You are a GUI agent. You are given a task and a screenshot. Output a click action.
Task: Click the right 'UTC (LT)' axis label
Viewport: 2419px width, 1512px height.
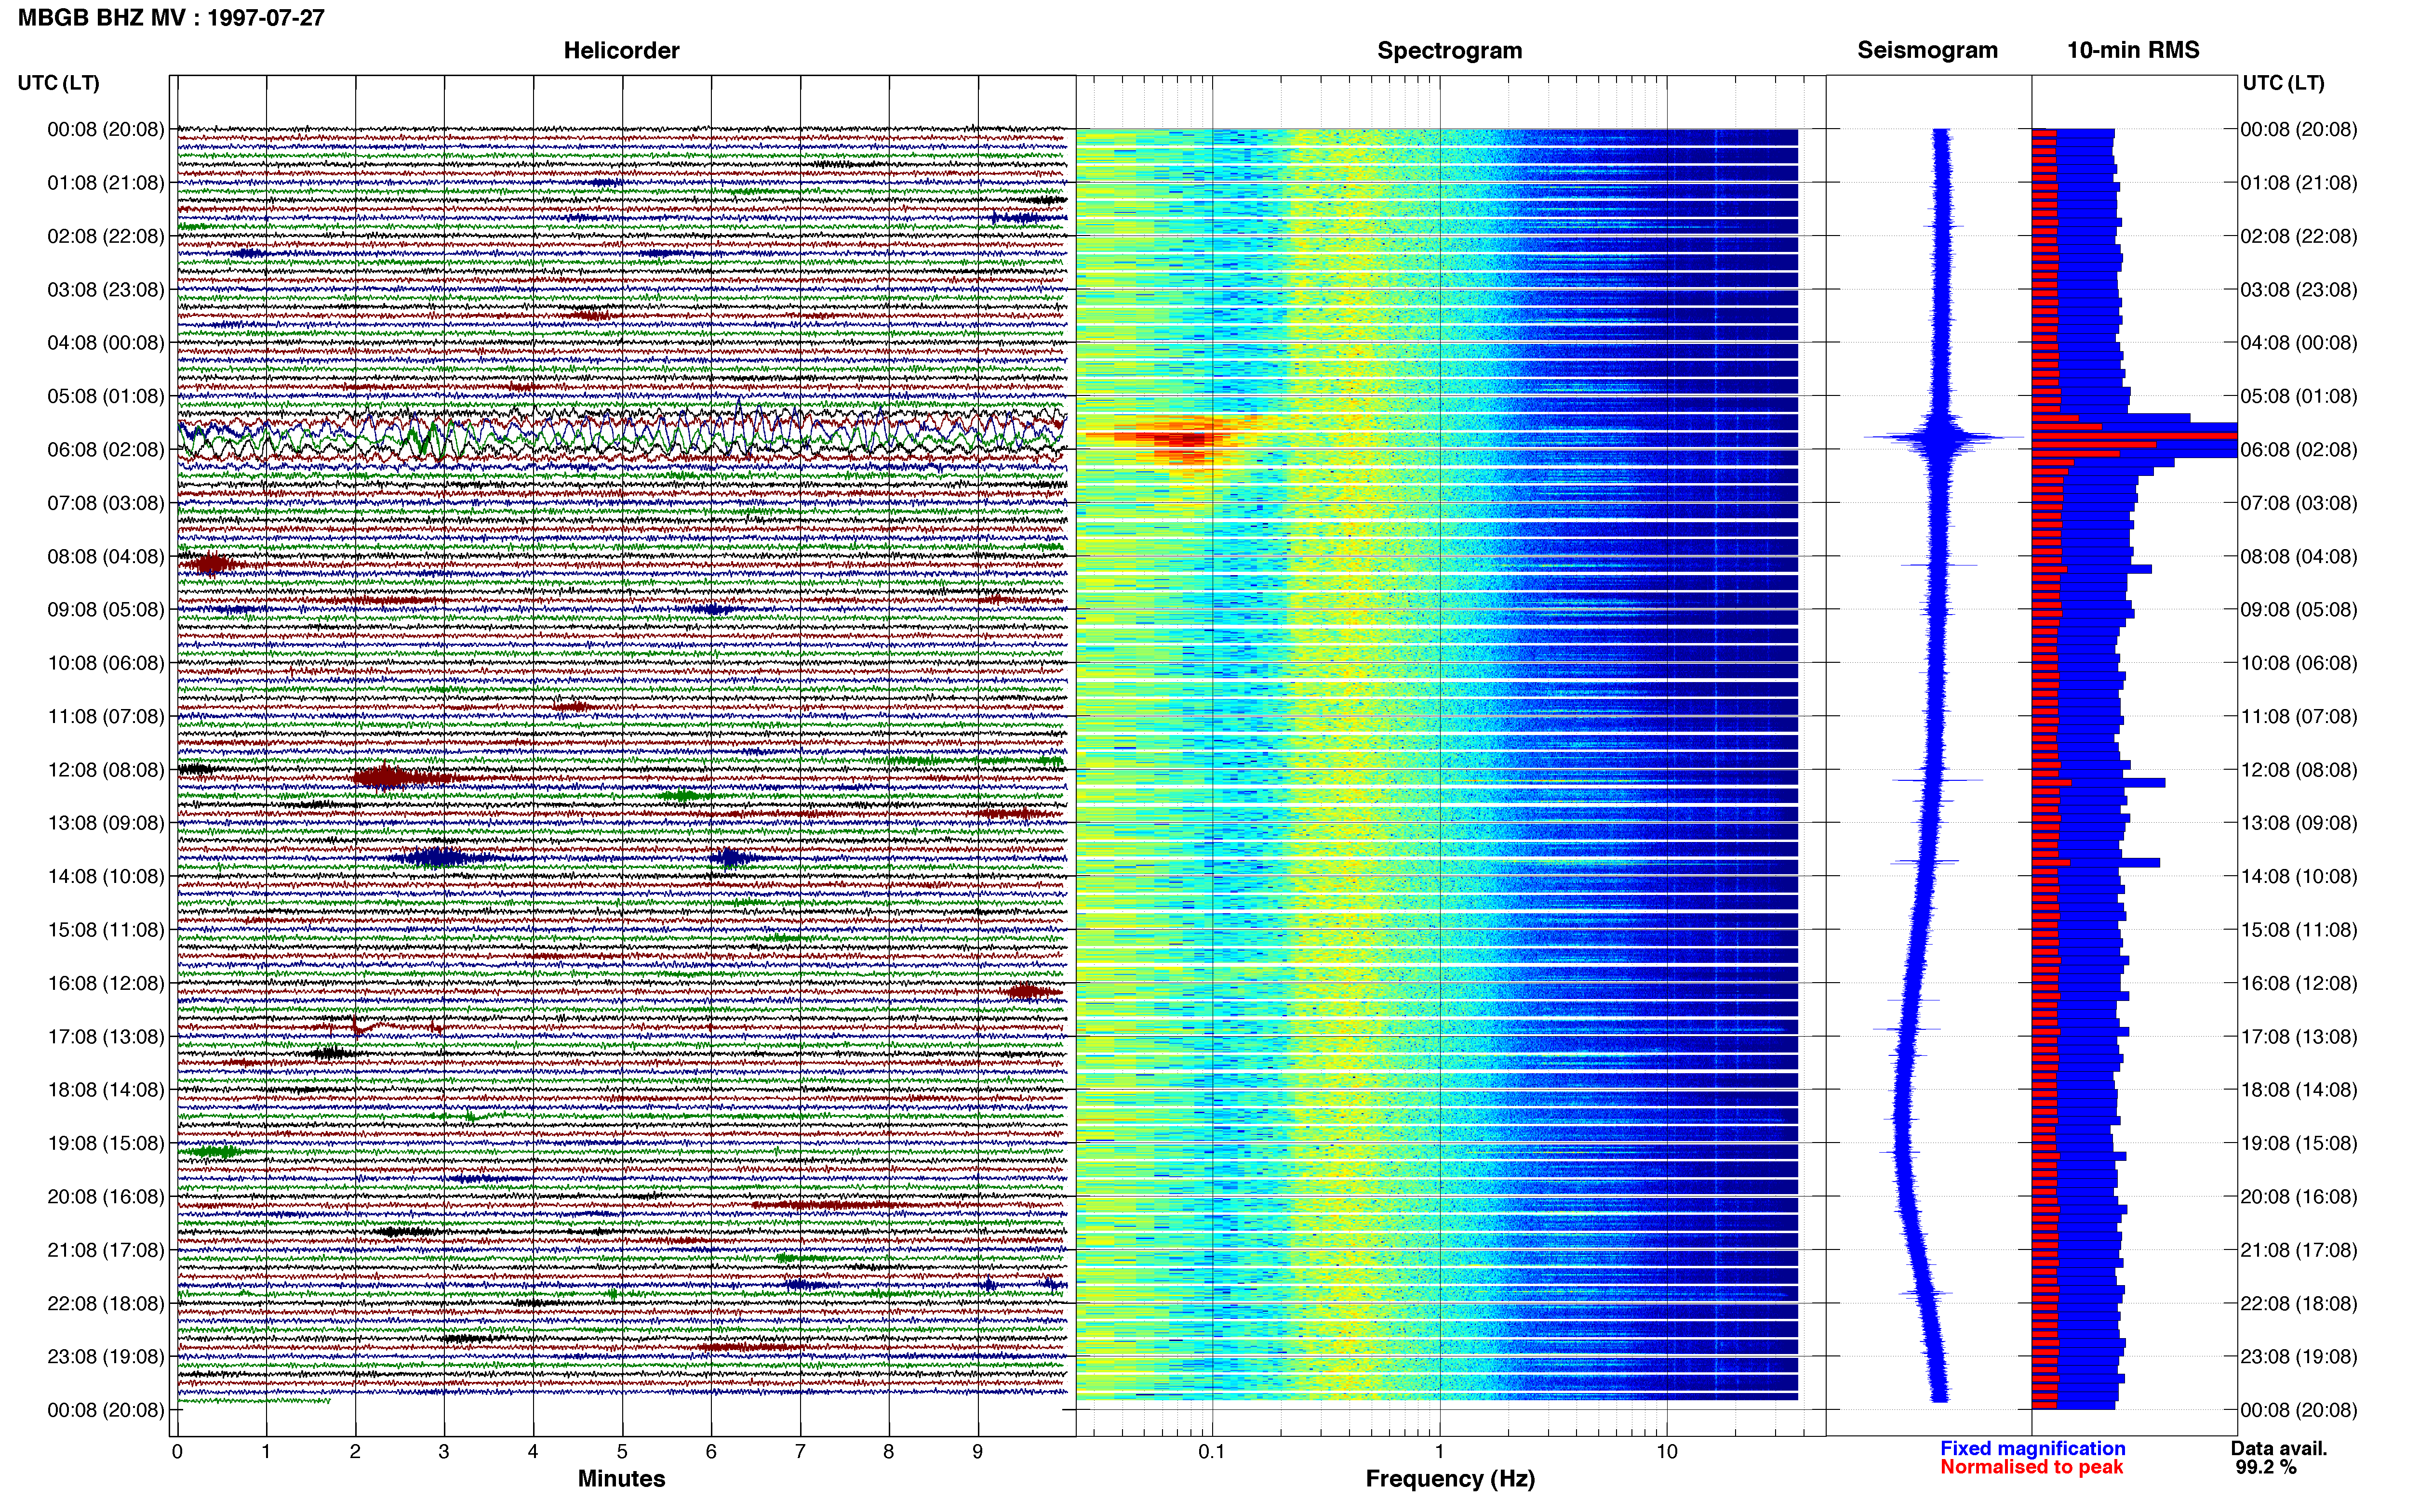(x=2283, y=83)
